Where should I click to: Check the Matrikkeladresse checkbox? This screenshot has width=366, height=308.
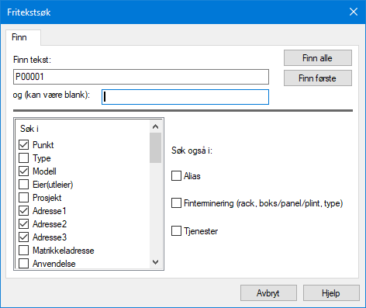pyautogui.click(x=23, y=251)
